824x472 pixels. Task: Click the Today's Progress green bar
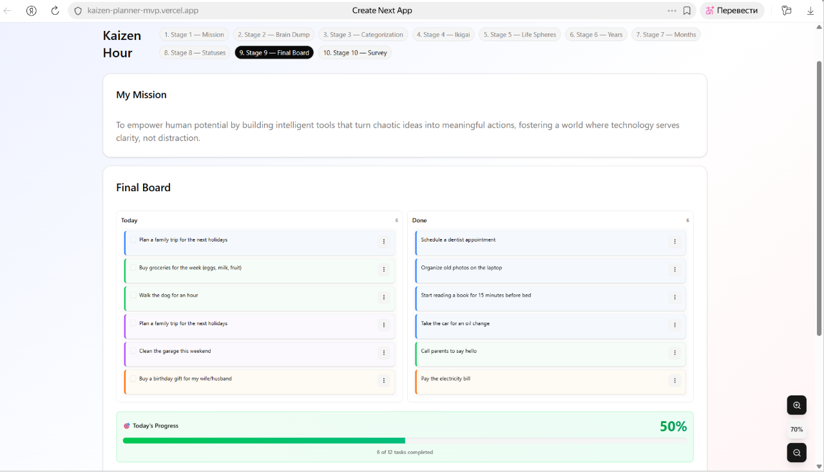point(263,440)
